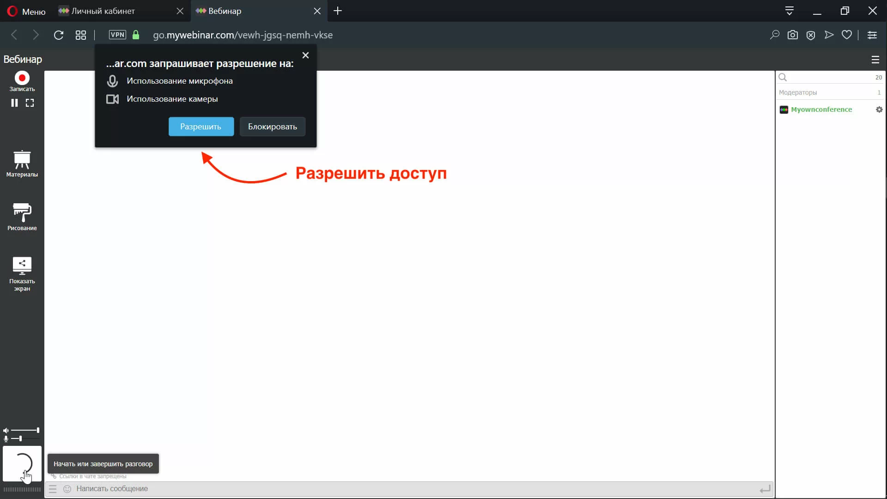Click the phone handset to start the conversation
This screenshot has height=499, width=887.
click(23, 464)
